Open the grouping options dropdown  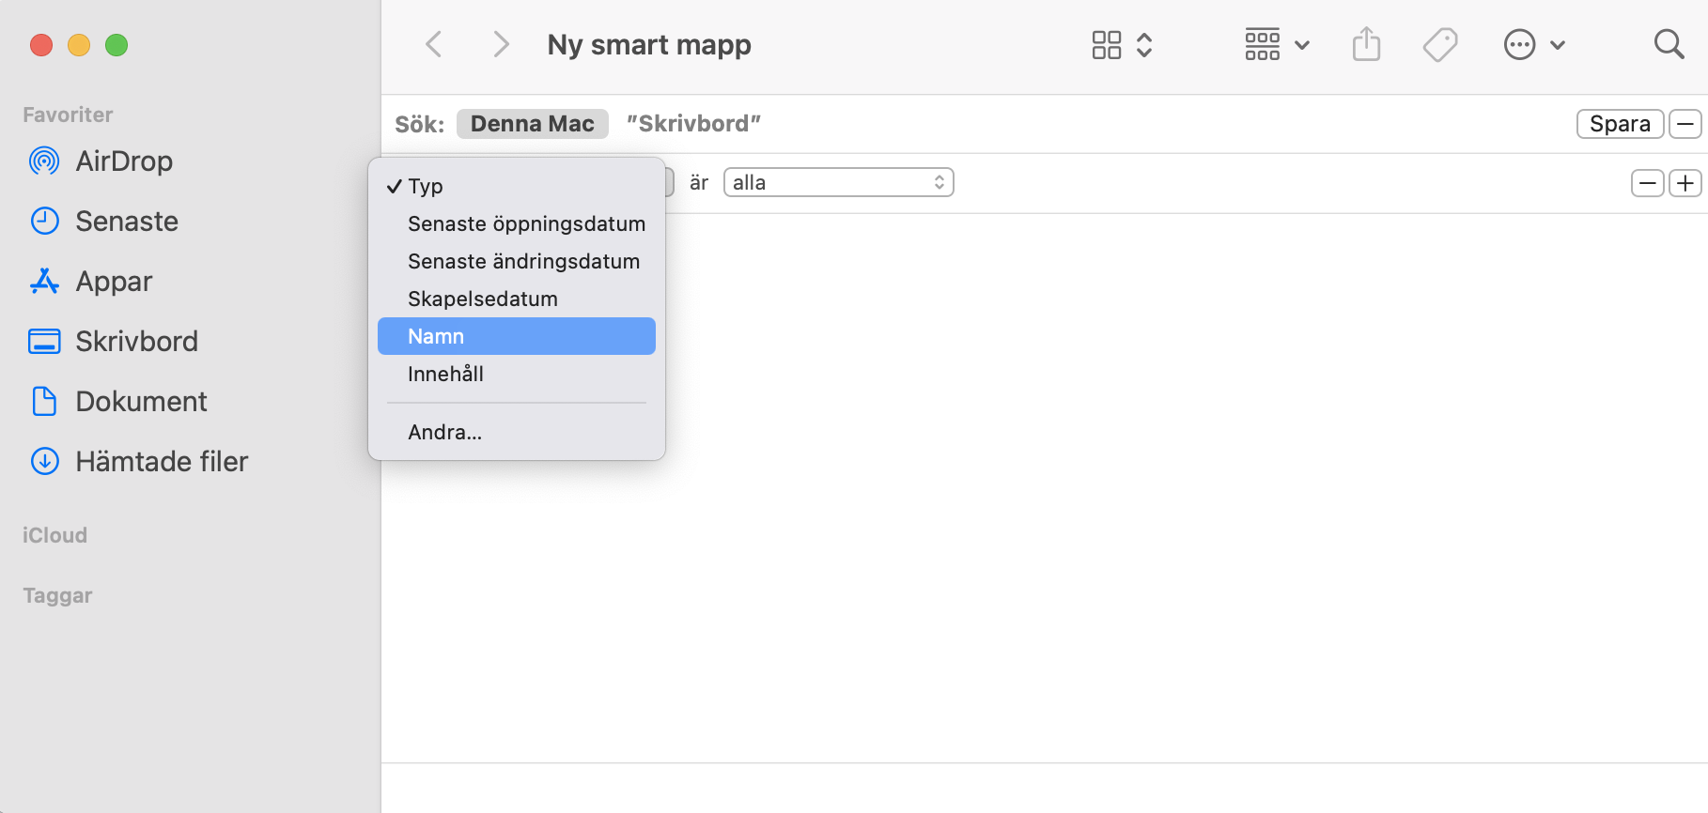point(1277,44)
